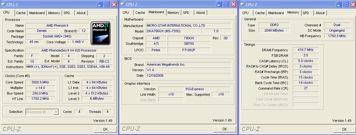
Task: Minimize the left CPU-Z window
Action: click(x=100, y=4)
